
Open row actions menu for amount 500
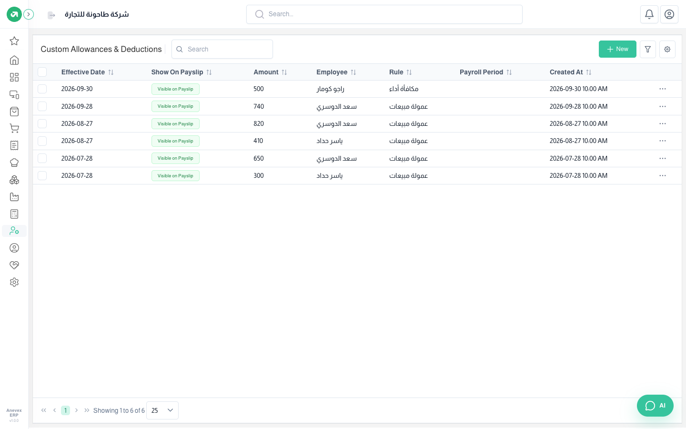point(663,89)
